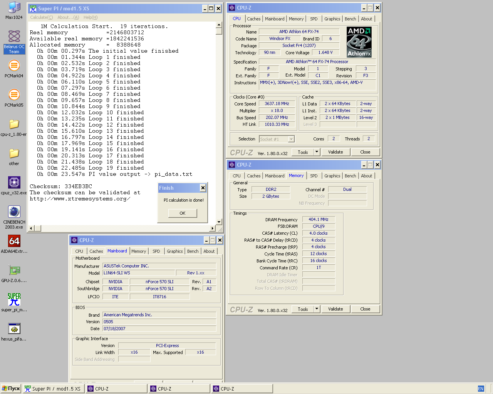Screen dimensions: 493x394
Task: Select the 'other' folder on desktop
Action: [x=14, y=157]
